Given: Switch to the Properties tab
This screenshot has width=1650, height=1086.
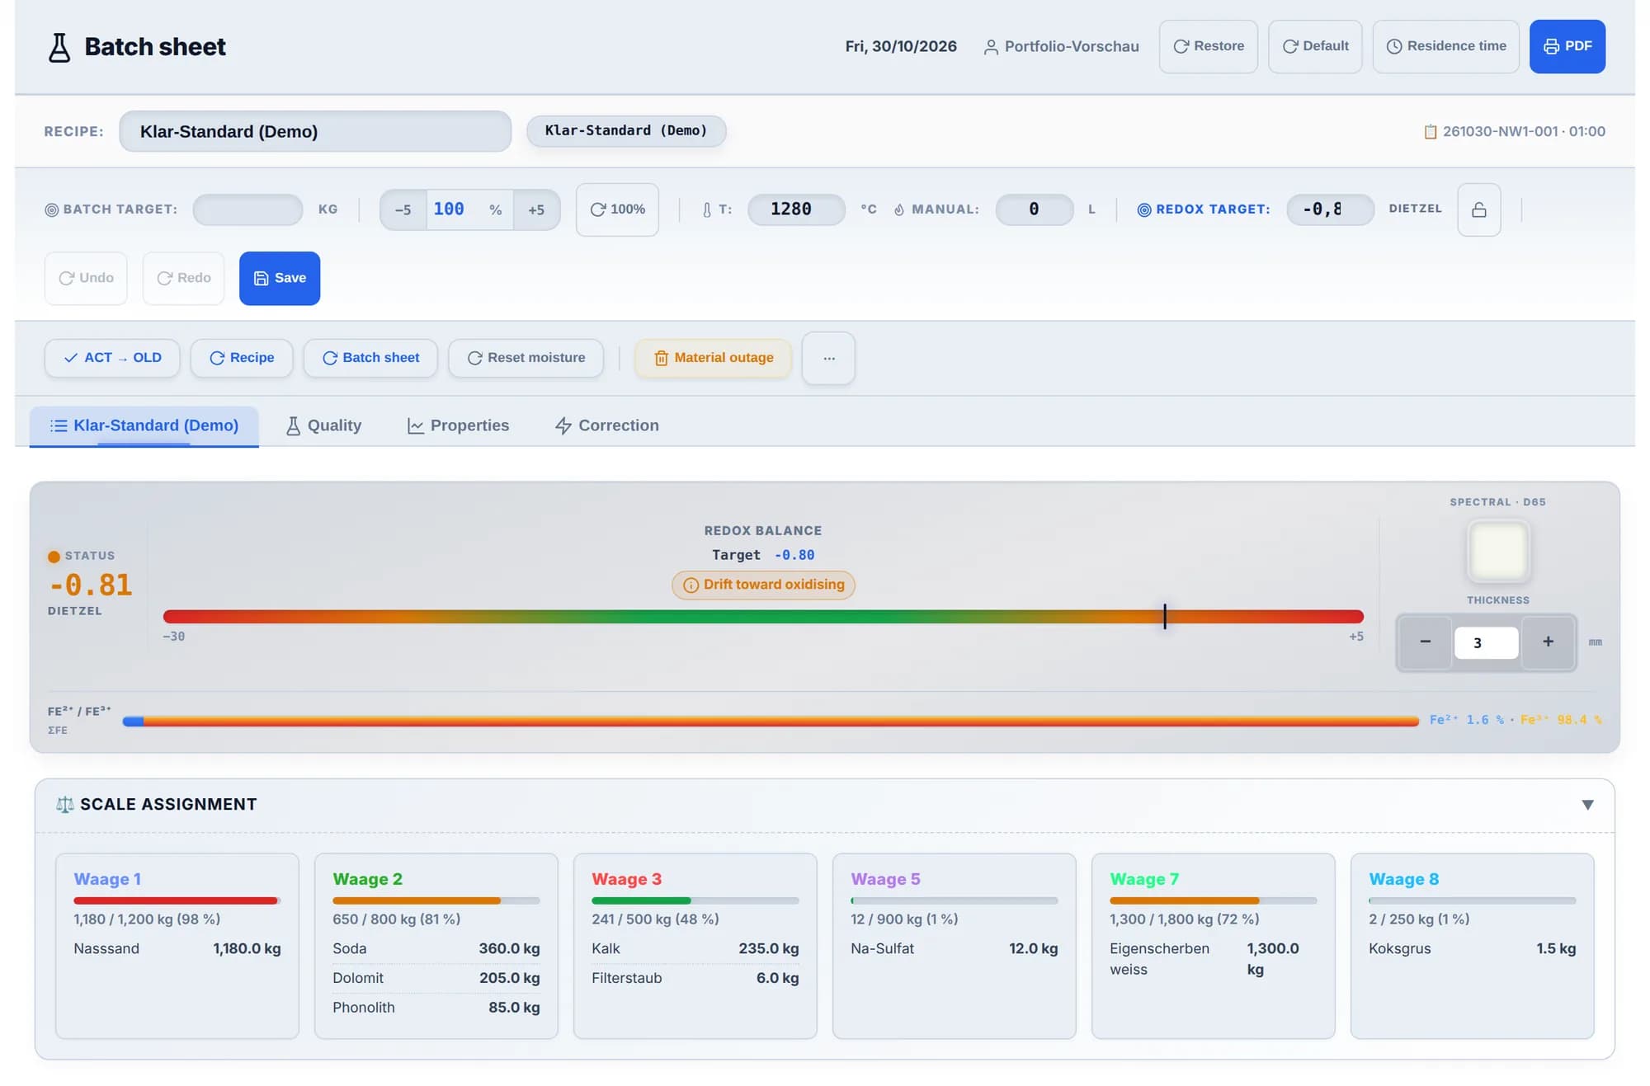Looking at the screenshot, I should point(458,425).
